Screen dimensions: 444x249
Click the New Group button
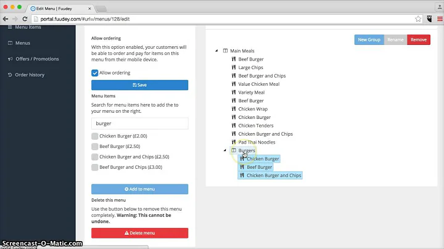point(369,39)
